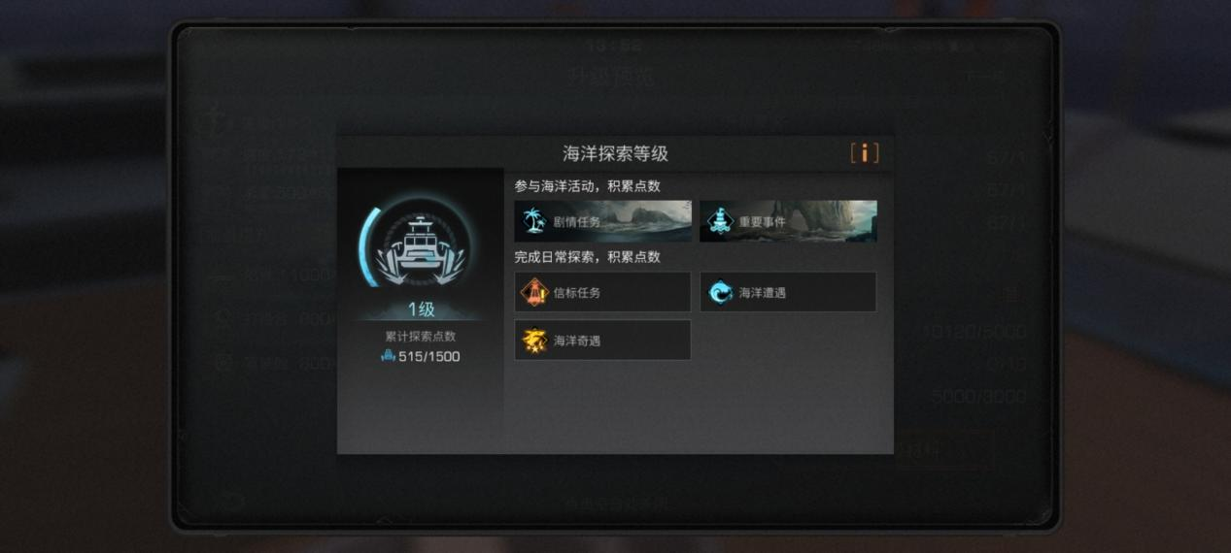Click the 完成日常探索 section heading
This screenshot has height=553, width=1231.
(x=587, y=257)
